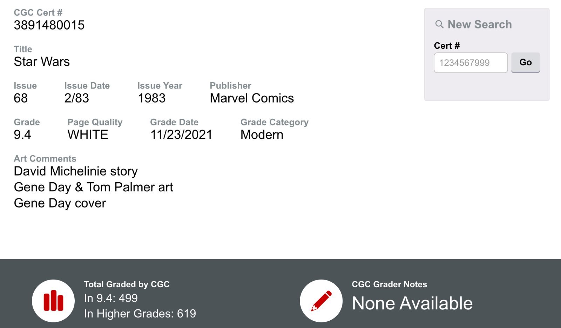Click the magnifying glass search icon
The image size is (561, 328).
439,24
